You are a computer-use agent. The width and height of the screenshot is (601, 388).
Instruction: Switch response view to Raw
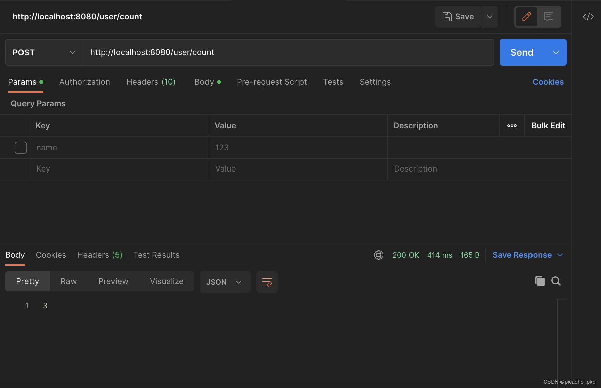coord(69,281)
